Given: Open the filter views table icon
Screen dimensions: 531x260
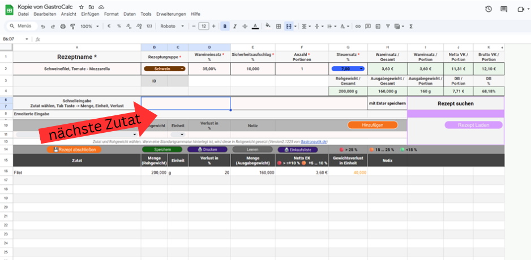Looking at the screenshot, I should tap(399, 27).
